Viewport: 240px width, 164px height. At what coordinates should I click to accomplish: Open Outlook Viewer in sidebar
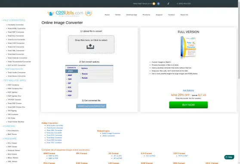pos(14,151)
